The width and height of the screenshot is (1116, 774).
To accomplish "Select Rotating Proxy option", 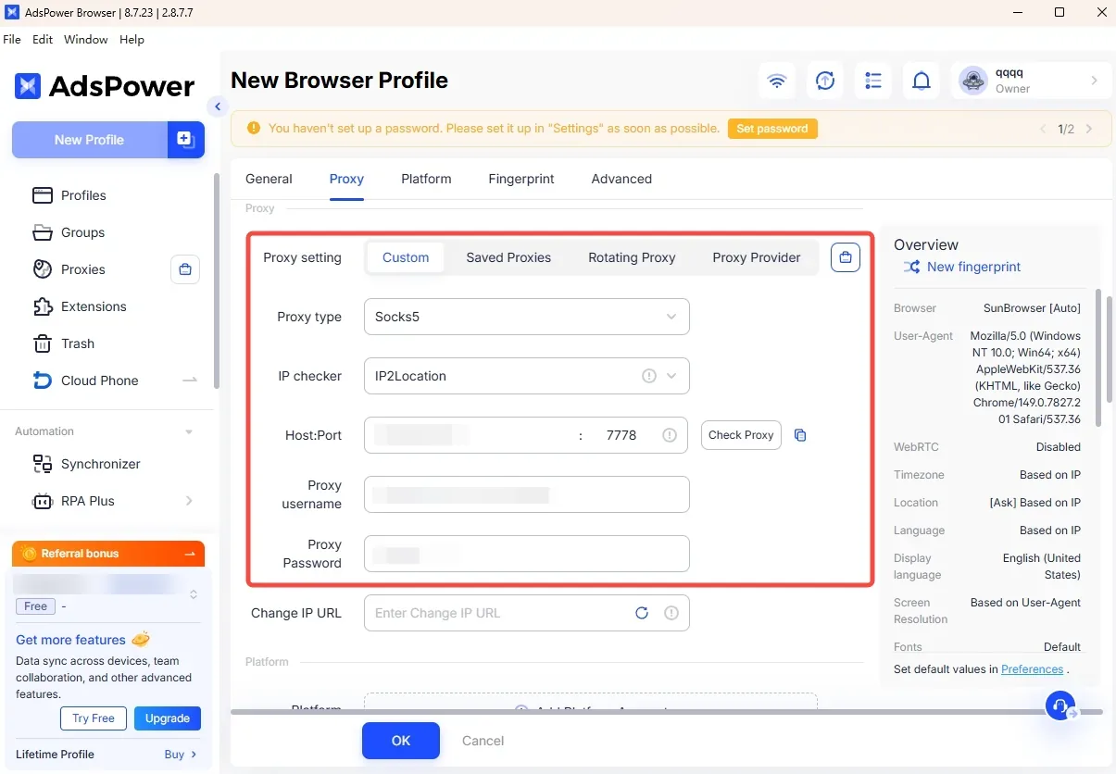I will [632, 257].
